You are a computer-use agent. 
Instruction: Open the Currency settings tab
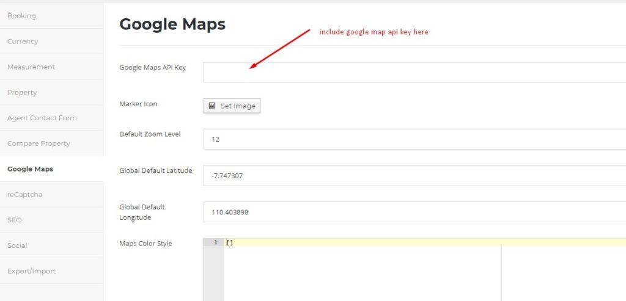click(51, 42)
